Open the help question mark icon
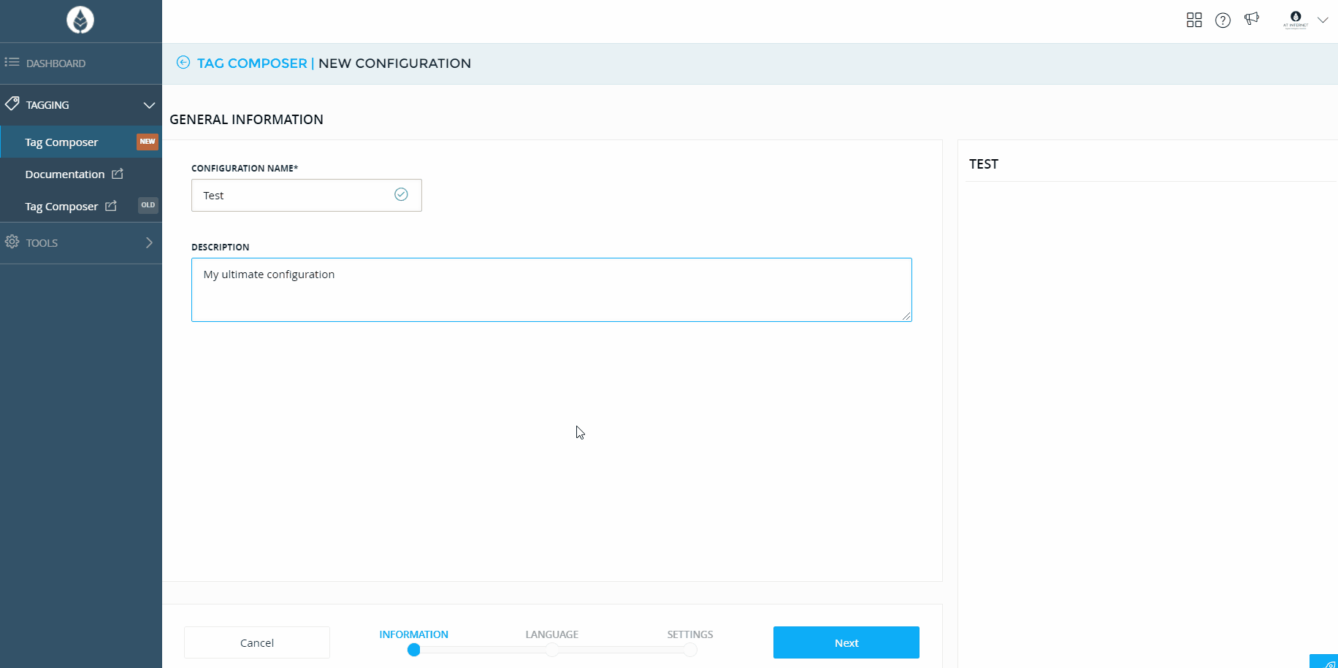The width and height of the screenshot is (1338, 668). pos(1223,20)
